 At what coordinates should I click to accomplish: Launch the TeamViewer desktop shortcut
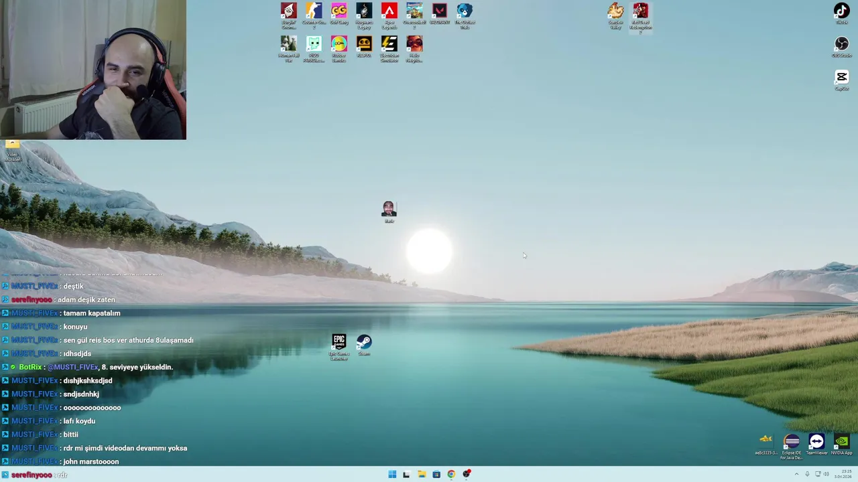[816, 445]
